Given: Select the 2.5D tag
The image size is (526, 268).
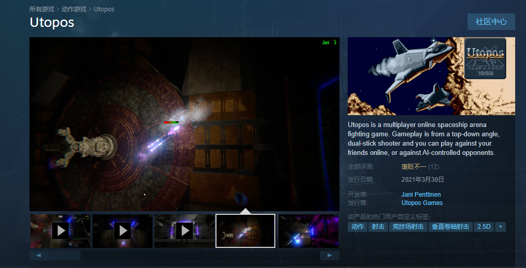Looking at the screenshot, I should [484, 227].
